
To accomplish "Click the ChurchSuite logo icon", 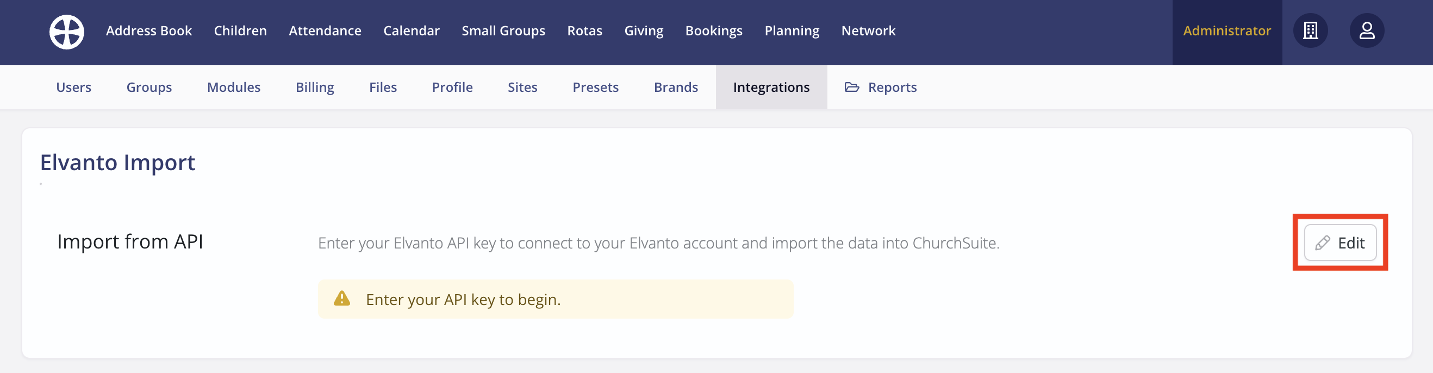I will coord(67,32).
